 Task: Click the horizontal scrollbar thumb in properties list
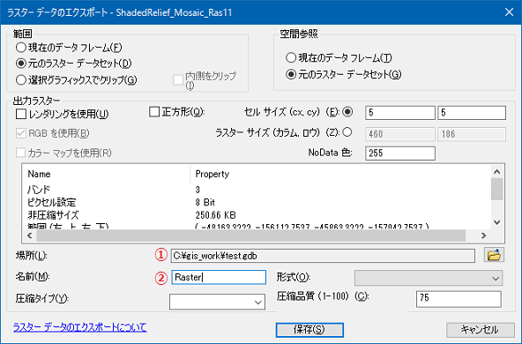click(x=250, y=236)
